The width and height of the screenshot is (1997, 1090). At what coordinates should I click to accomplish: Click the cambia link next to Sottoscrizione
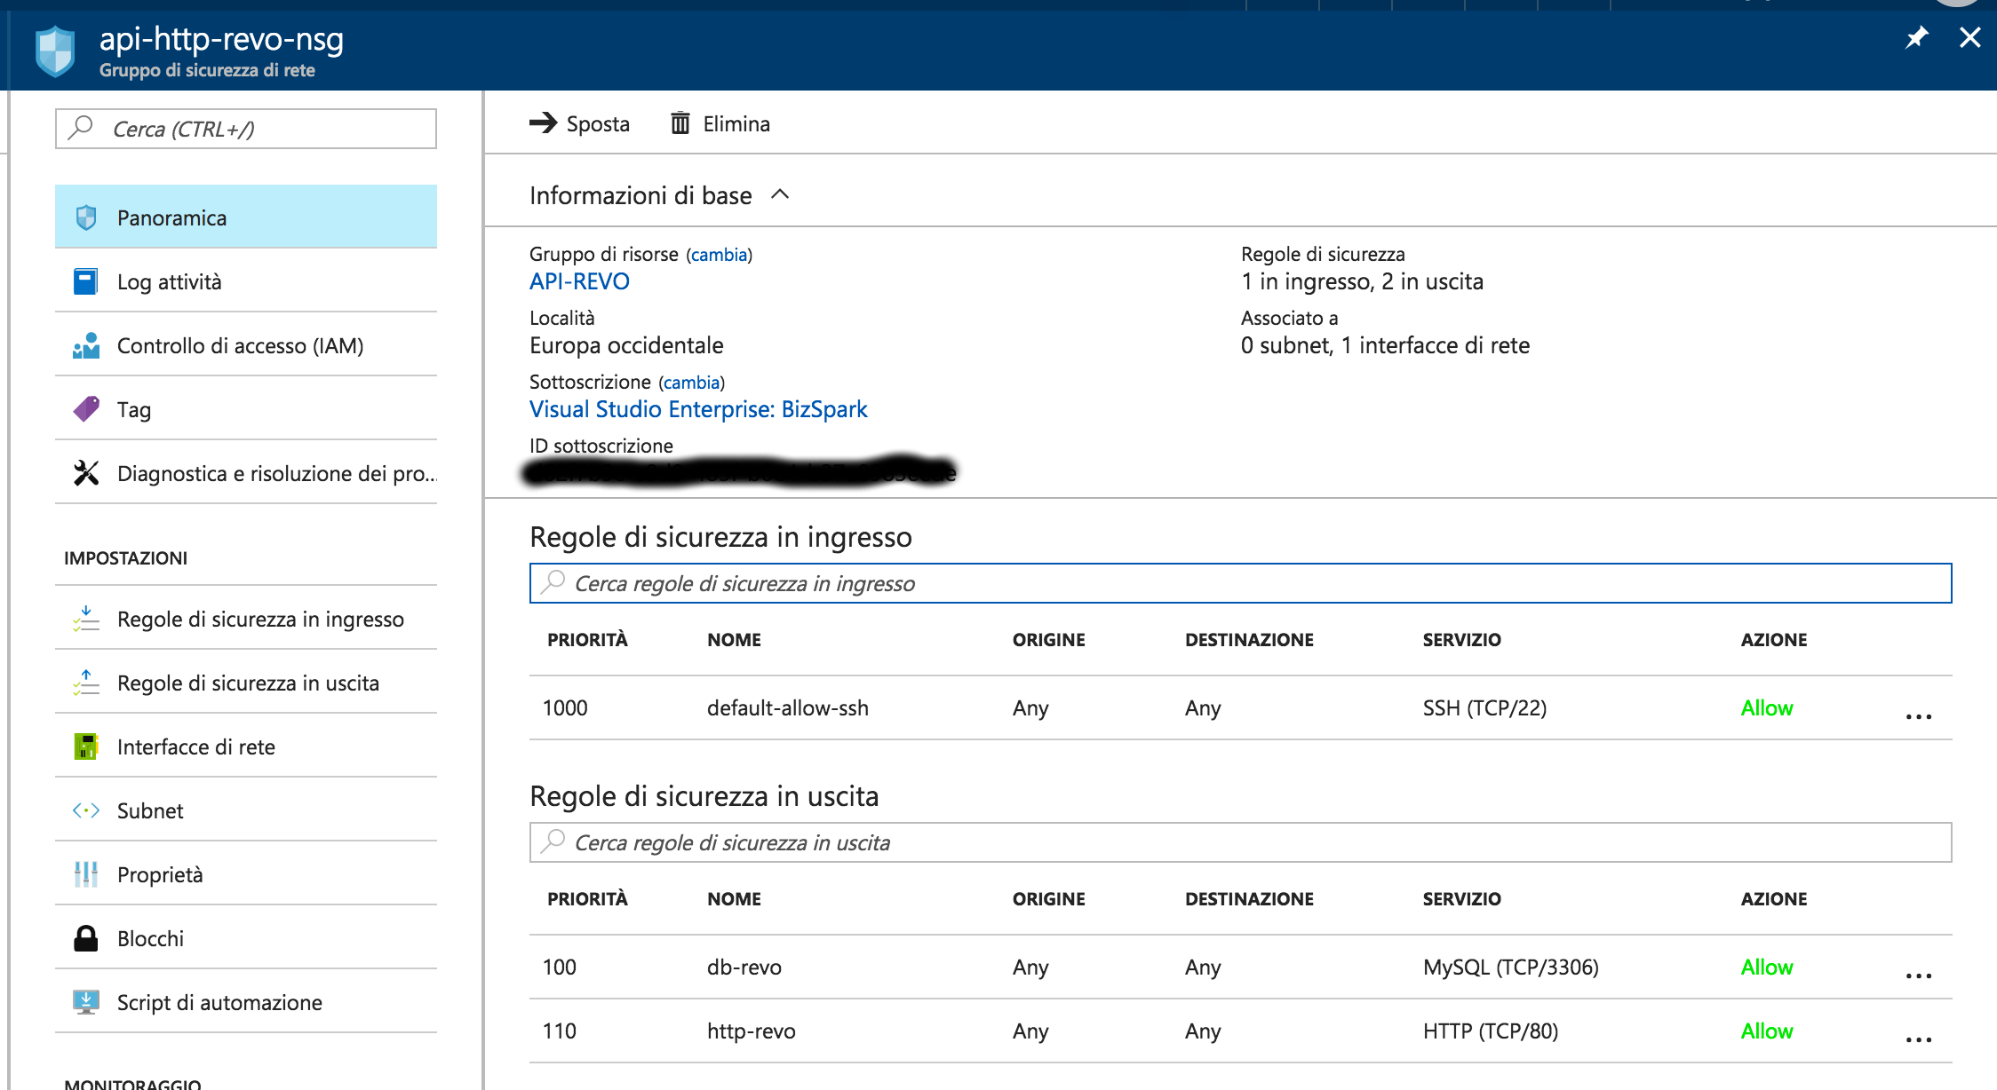point(691,383)
